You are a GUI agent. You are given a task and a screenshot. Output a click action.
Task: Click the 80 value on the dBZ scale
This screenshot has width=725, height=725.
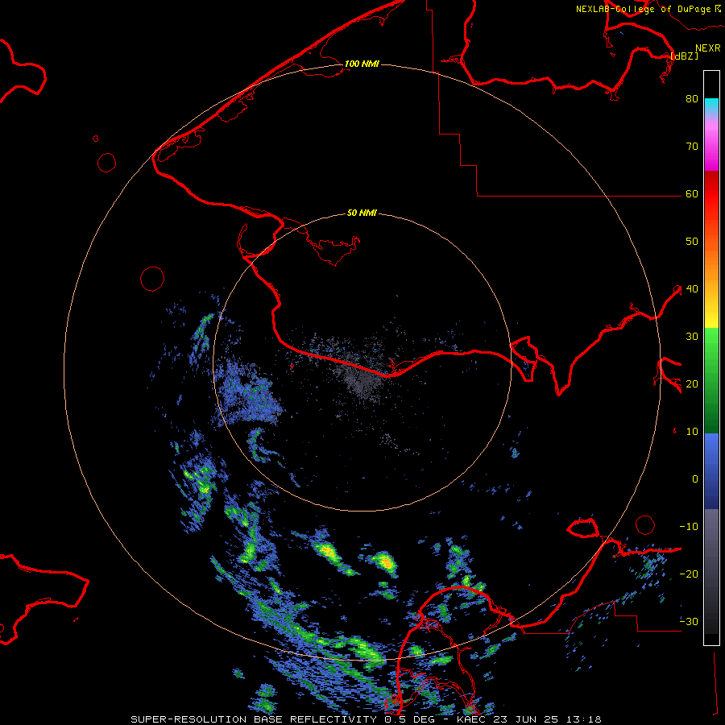coord(692,99)
